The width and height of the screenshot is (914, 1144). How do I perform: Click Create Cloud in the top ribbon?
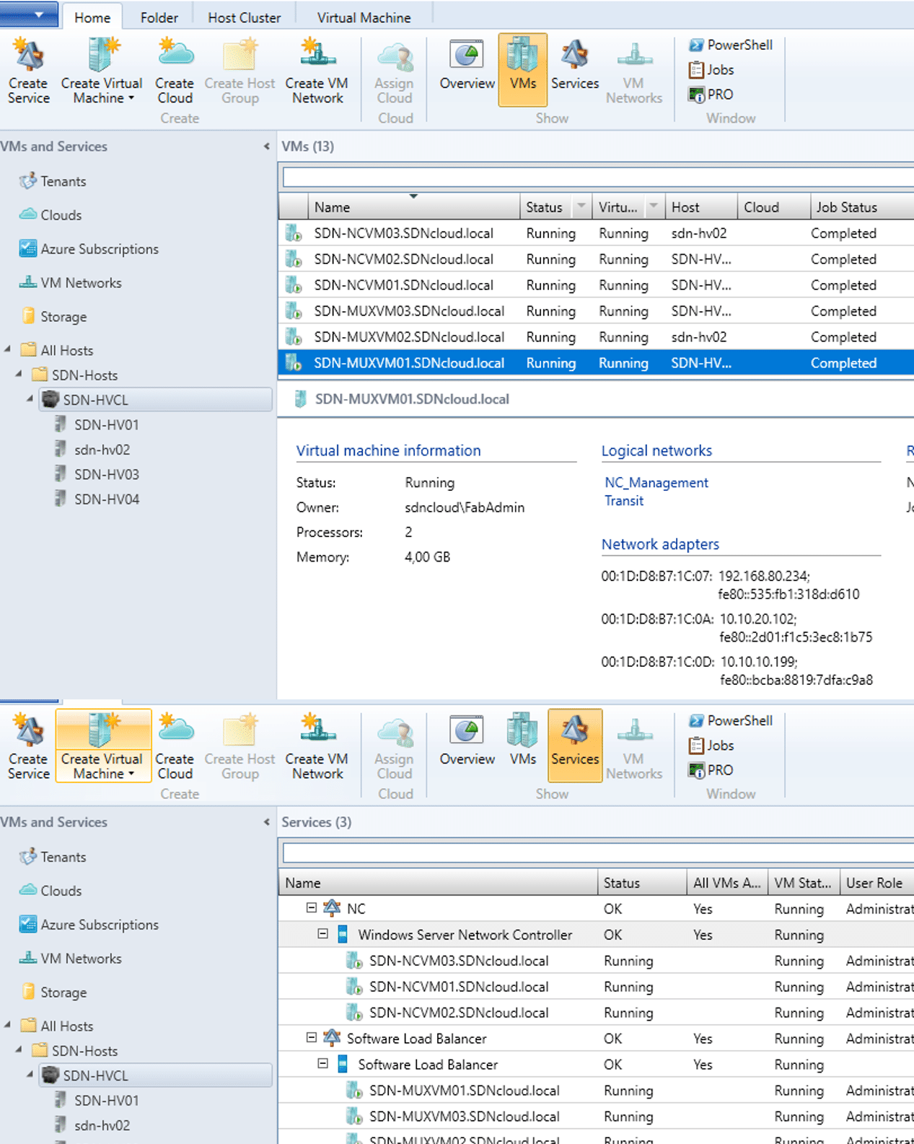(175, 71)
